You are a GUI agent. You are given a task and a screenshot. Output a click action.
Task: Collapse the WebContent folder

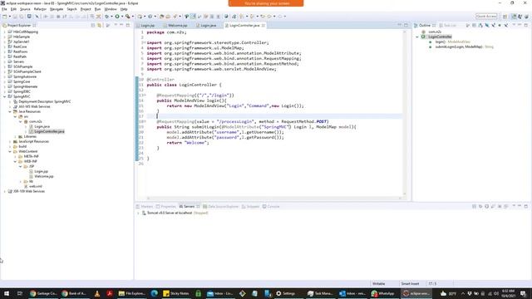(10, 151)
